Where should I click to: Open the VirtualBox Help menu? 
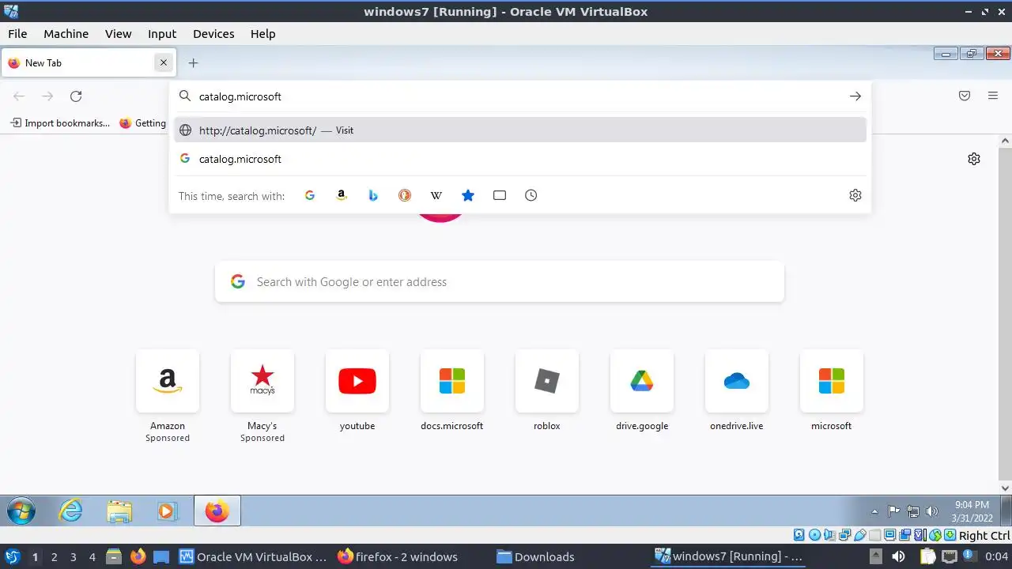pos(262,34)
